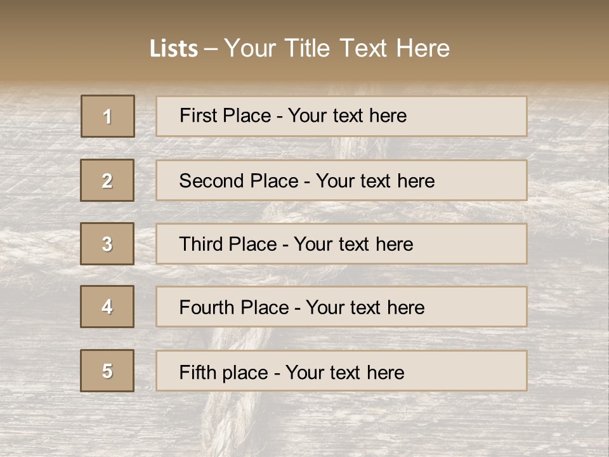The width and height of the screenshot is (609, 457).
Task: Select the number 4 box
Action: (x=107, y=307)
